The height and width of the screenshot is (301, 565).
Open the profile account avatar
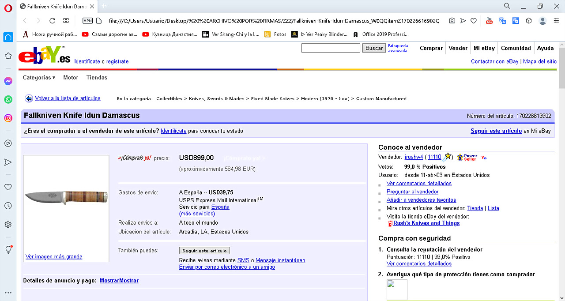pos(543,21)
